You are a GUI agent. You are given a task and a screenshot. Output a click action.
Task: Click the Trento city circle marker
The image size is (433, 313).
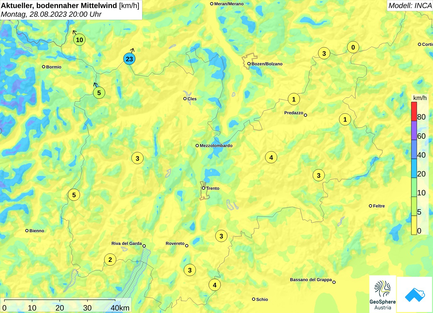coord(204,188)
